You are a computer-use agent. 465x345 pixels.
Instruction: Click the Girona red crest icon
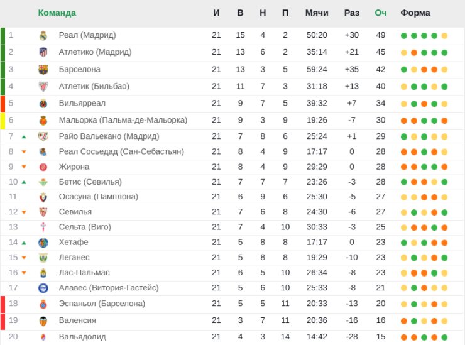[43, 167]
